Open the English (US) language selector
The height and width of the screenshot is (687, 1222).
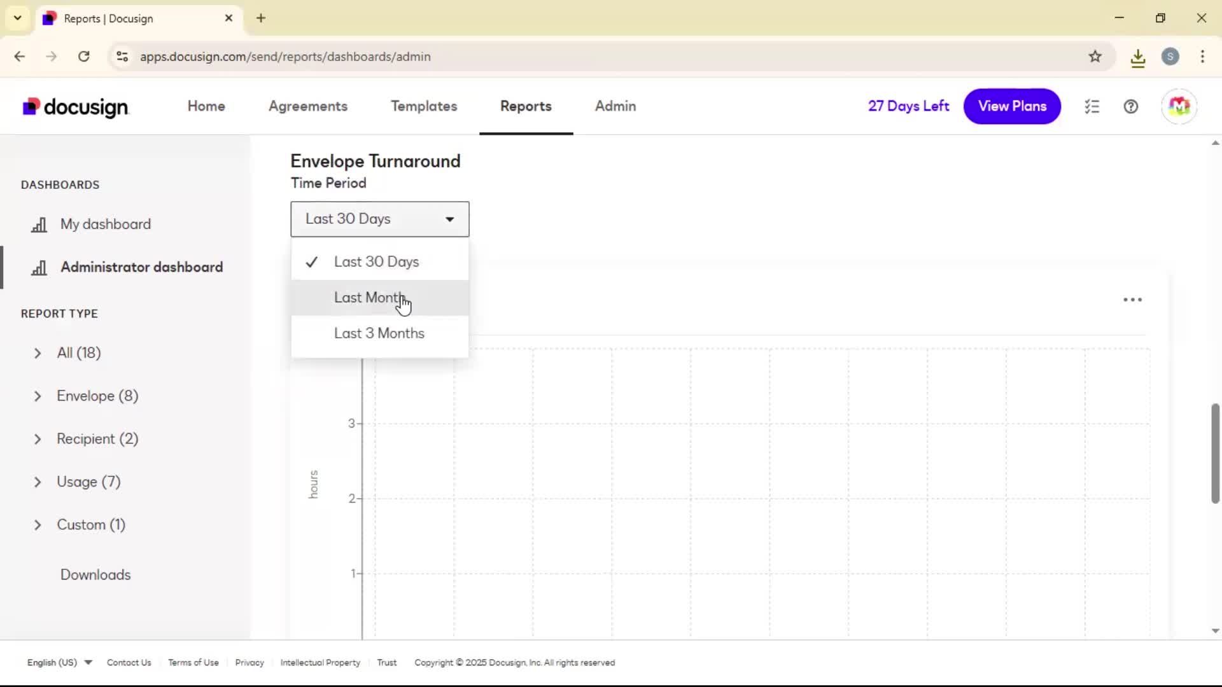click(59, 662)
